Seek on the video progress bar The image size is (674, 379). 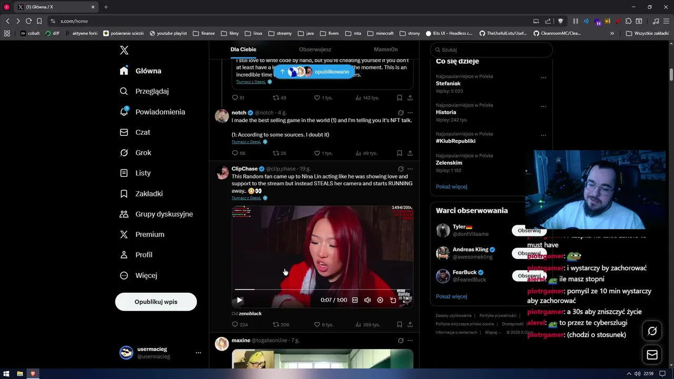pos(322,290)
